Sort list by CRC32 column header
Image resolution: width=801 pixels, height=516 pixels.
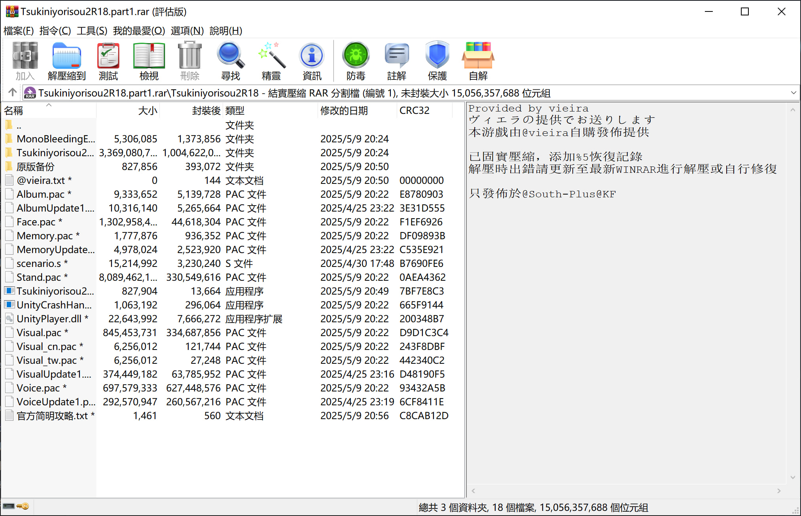coord(414,111)
